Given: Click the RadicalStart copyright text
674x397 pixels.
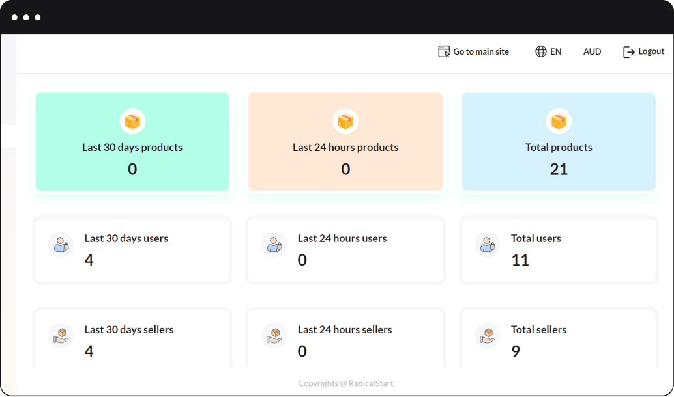Looking at the screenshot, I should [345, 383].
